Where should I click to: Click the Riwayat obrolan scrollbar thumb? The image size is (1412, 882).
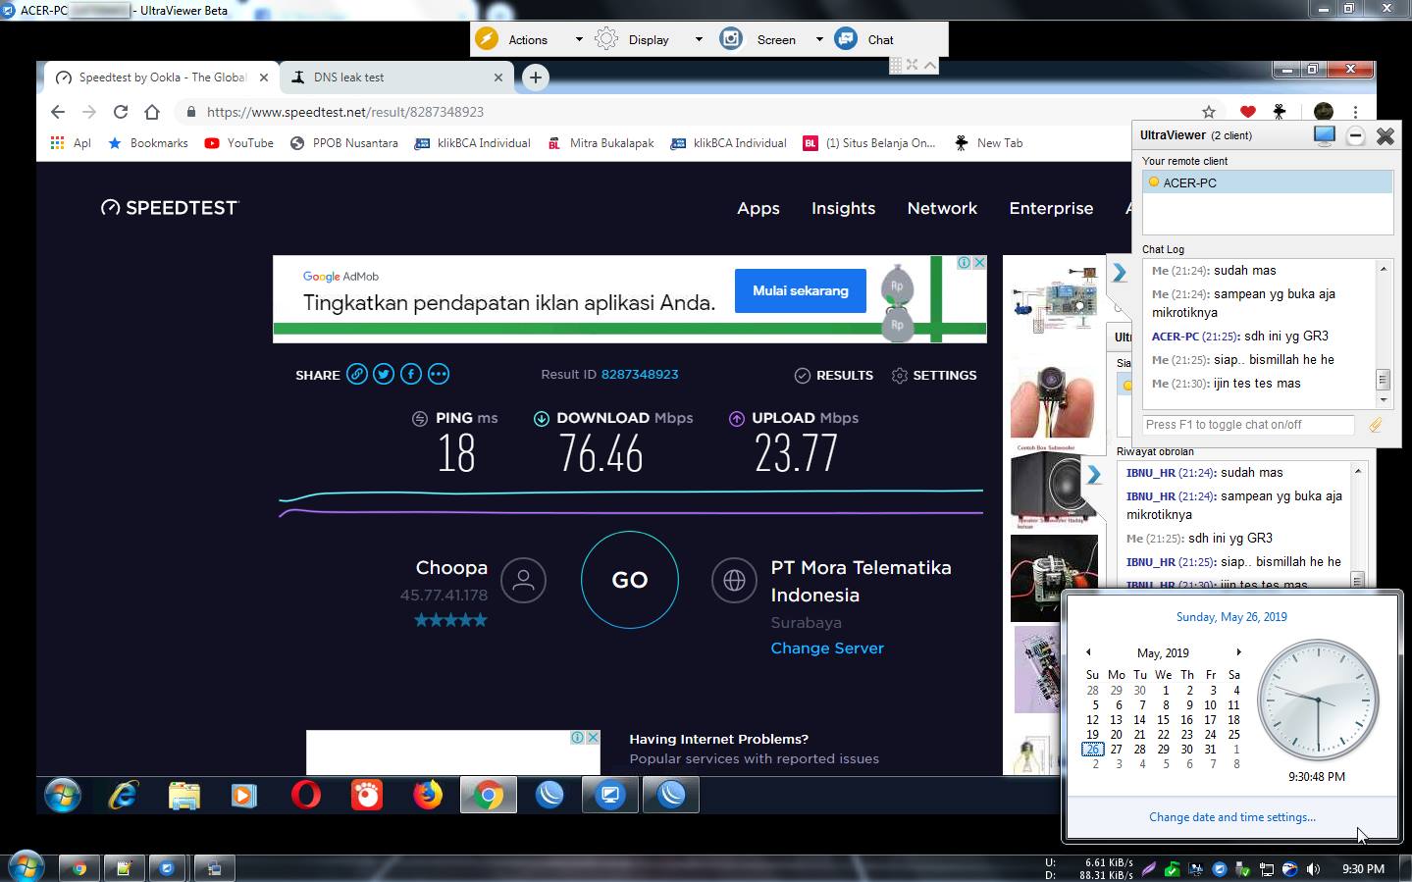1358,580
